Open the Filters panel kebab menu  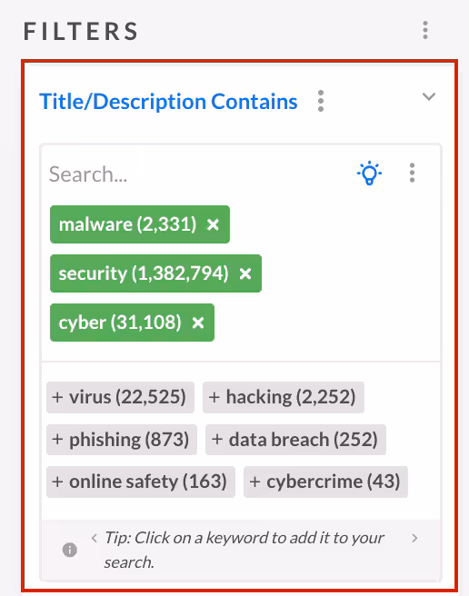tap(425, 30)
